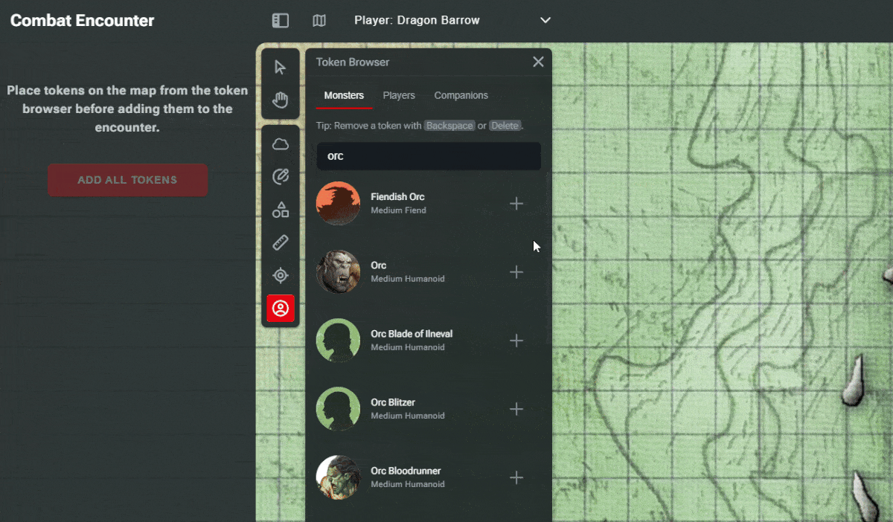The image size is (893, 522).
Task: Click the Orc Bloodrunner name text
Action: [x=406, y=471]
